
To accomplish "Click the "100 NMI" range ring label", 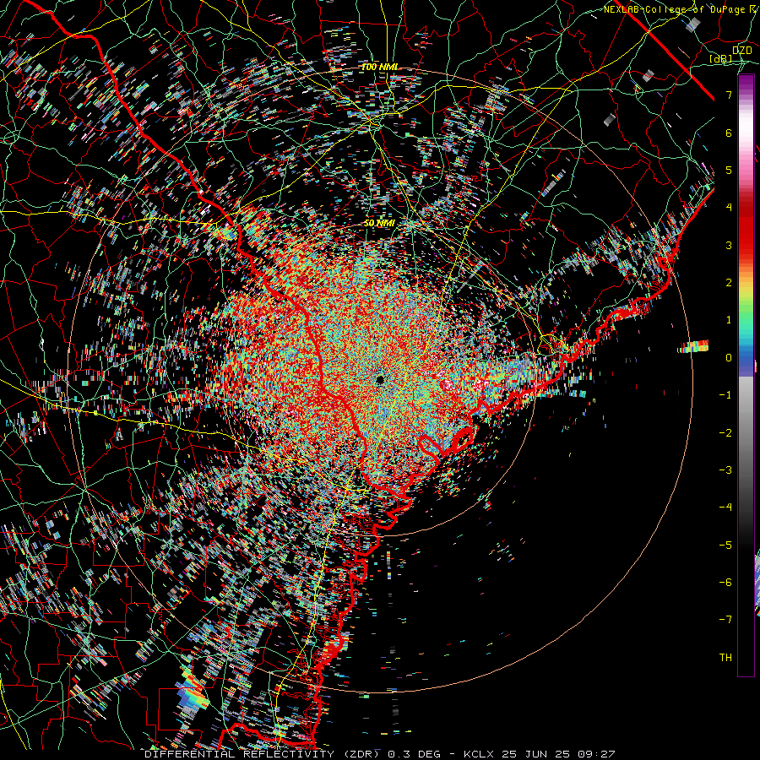I will [379, 67].
